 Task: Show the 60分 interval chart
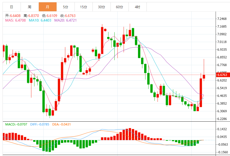click(119, 7)
